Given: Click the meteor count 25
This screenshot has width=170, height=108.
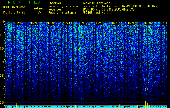Looking at the screenshot, I should point(39,12).
